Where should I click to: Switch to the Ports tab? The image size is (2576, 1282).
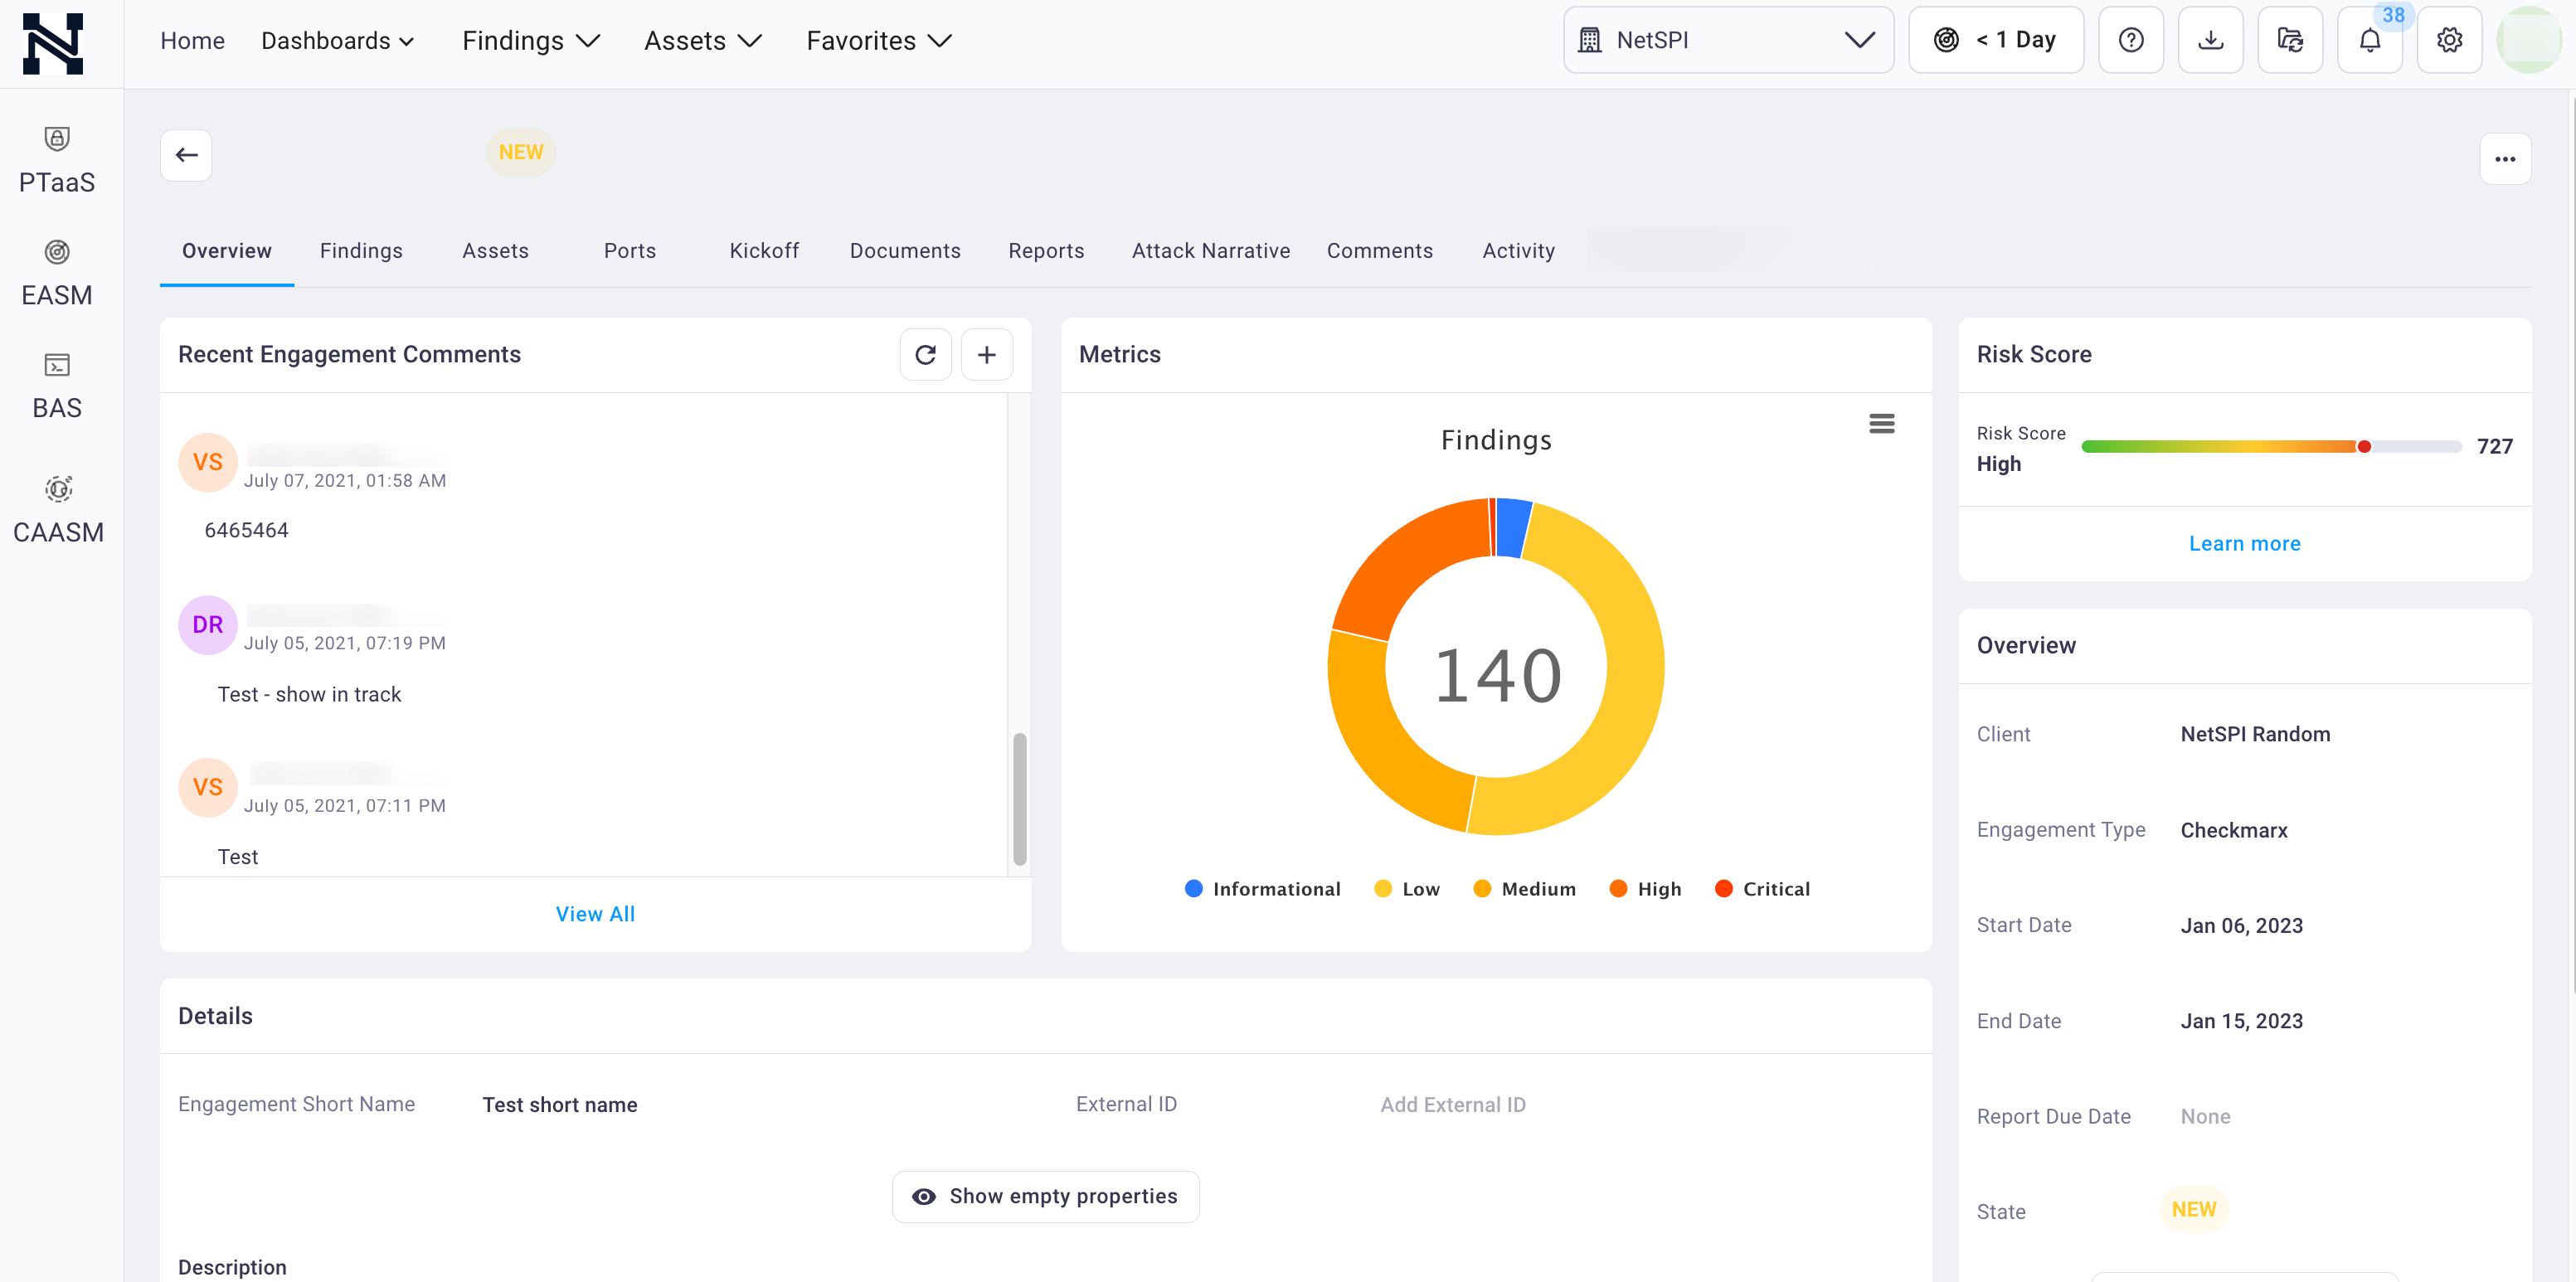click(x=630, y=251)
